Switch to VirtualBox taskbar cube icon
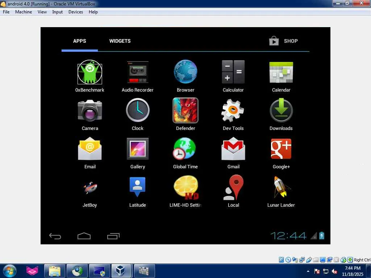Screen dimensions: 371x278 tap(121, 271)
